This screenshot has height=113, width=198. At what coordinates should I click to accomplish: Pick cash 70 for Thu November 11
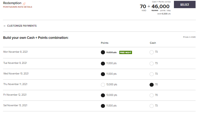pyautogui.click(x=151, y=85)
